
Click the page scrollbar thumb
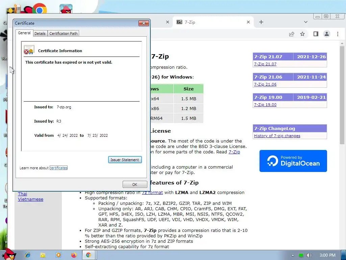coord(342,95)
